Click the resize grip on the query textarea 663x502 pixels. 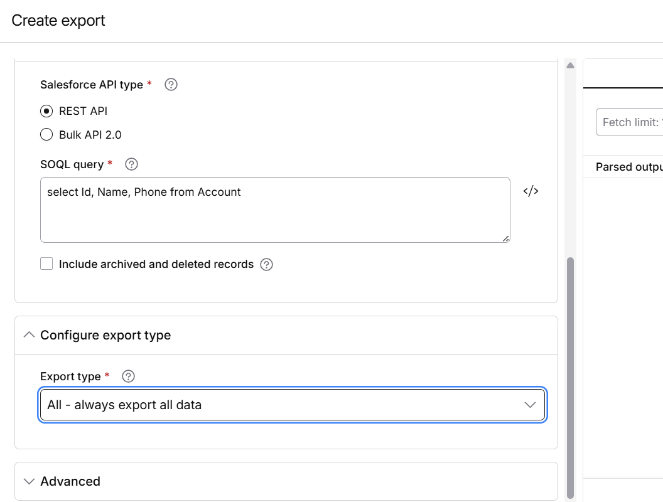(505, 237)
